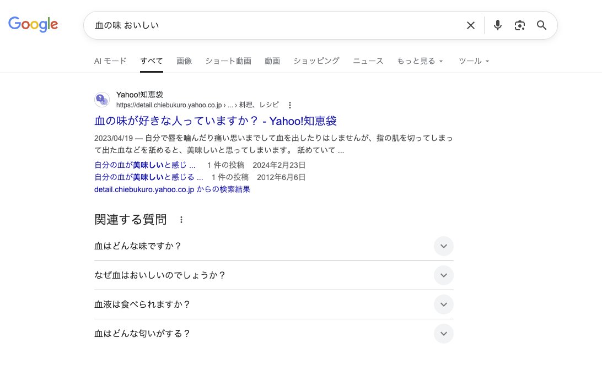Open 血の味が好きな人っていますか？ result link
This screenshot has height=365, width=602.
216,121
